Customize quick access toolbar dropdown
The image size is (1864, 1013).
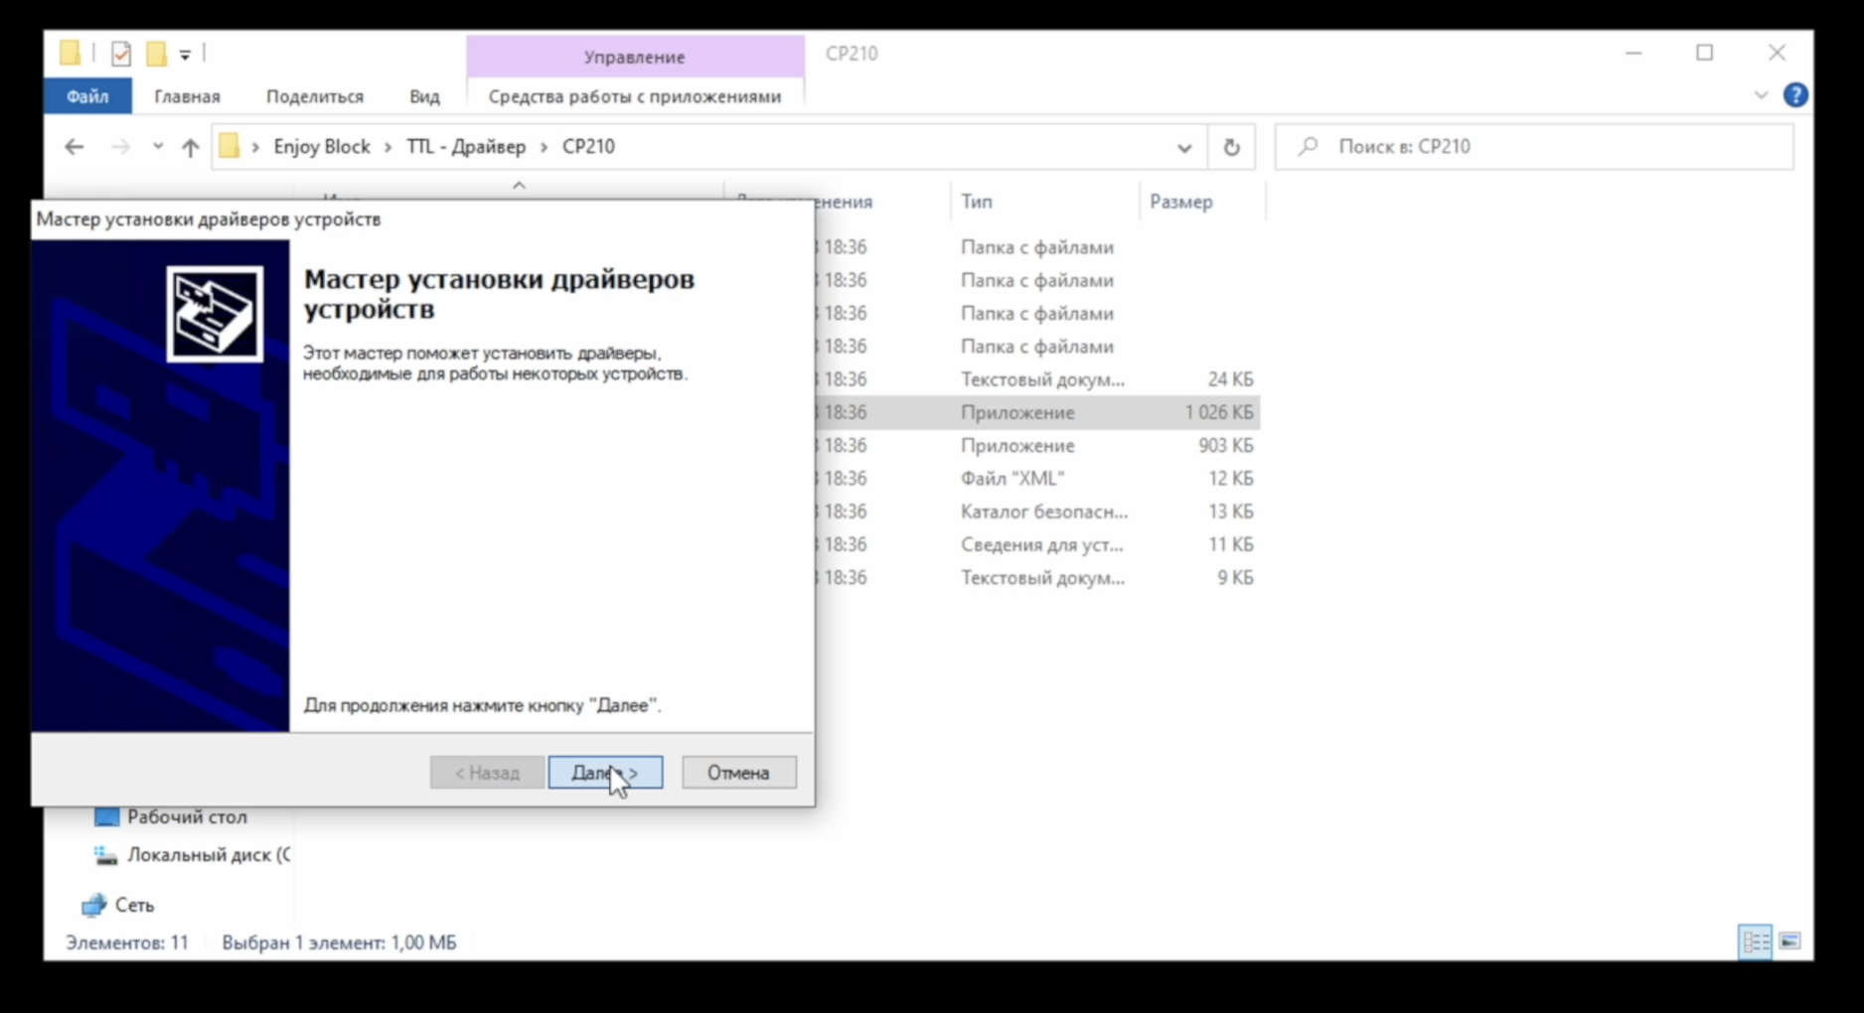pos(185,55)
